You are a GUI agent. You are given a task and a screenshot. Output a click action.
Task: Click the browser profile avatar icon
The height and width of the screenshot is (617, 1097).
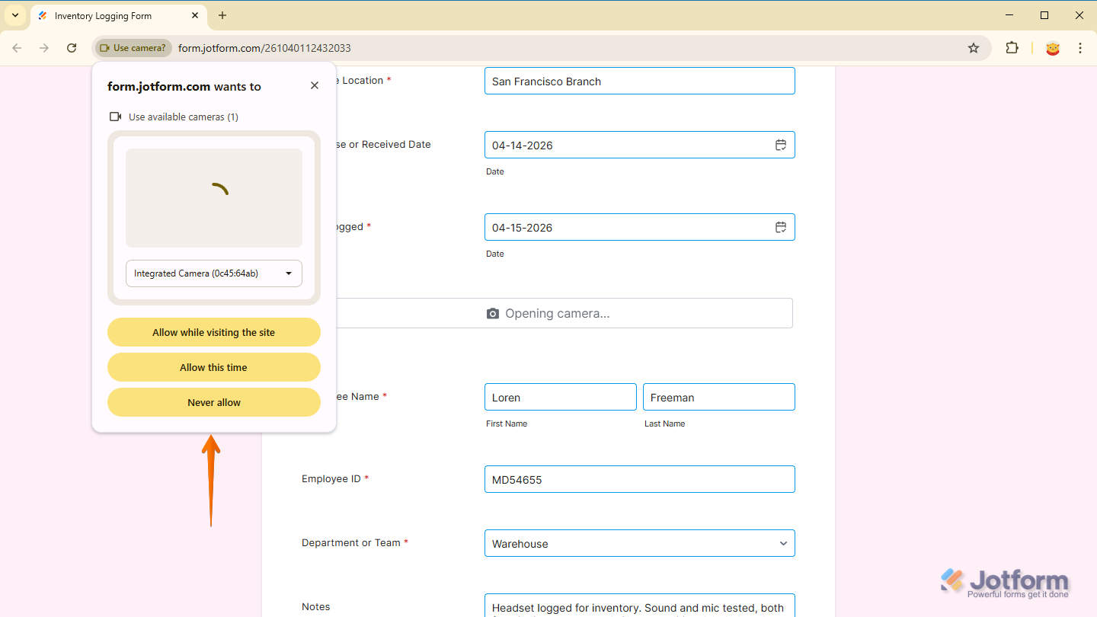1053,47
